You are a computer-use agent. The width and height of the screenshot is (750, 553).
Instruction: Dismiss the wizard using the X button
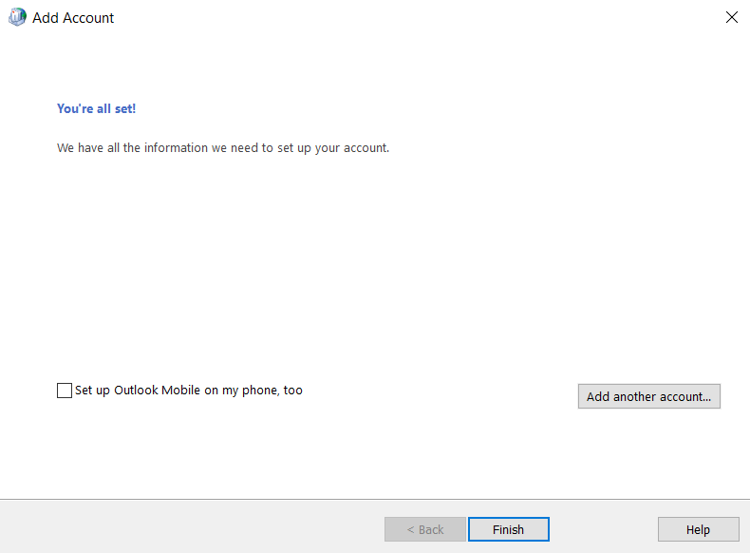731,17
